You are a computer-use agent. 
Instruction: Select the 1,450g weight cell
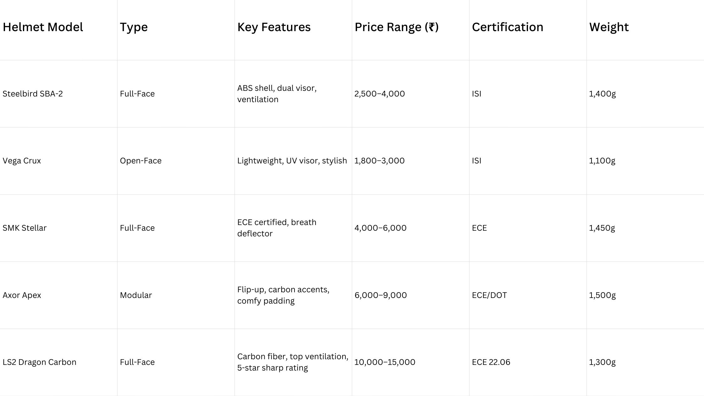(x=602, y=228)
